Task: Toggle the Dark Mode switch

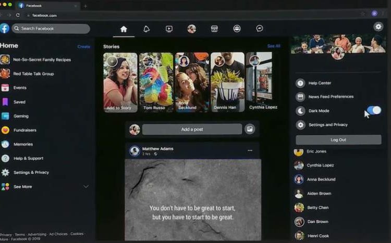Action: coord(374,110)
